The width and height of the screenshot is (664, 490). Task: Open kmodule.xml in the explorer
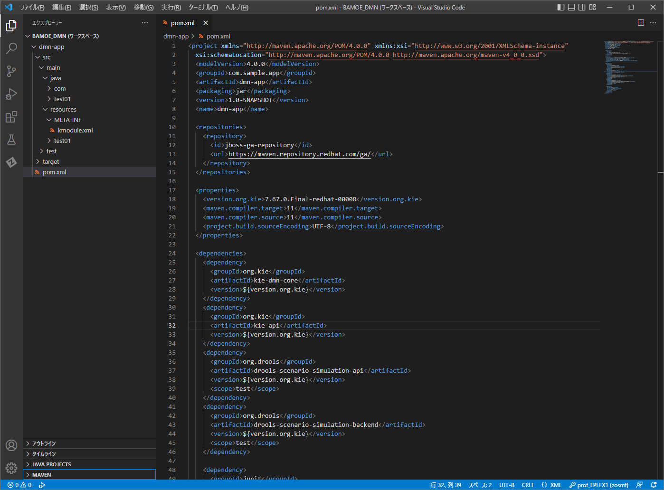coord(75,131)
